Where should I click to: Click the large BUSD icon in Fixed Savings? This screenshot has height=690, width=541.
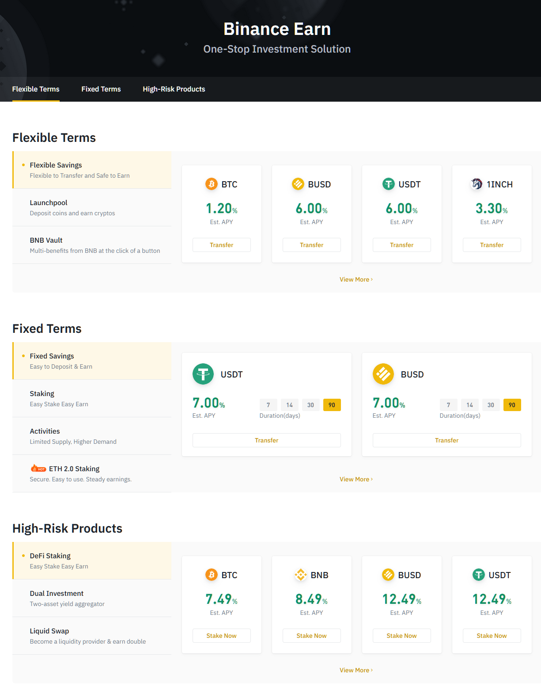click(x=383, y=374)
